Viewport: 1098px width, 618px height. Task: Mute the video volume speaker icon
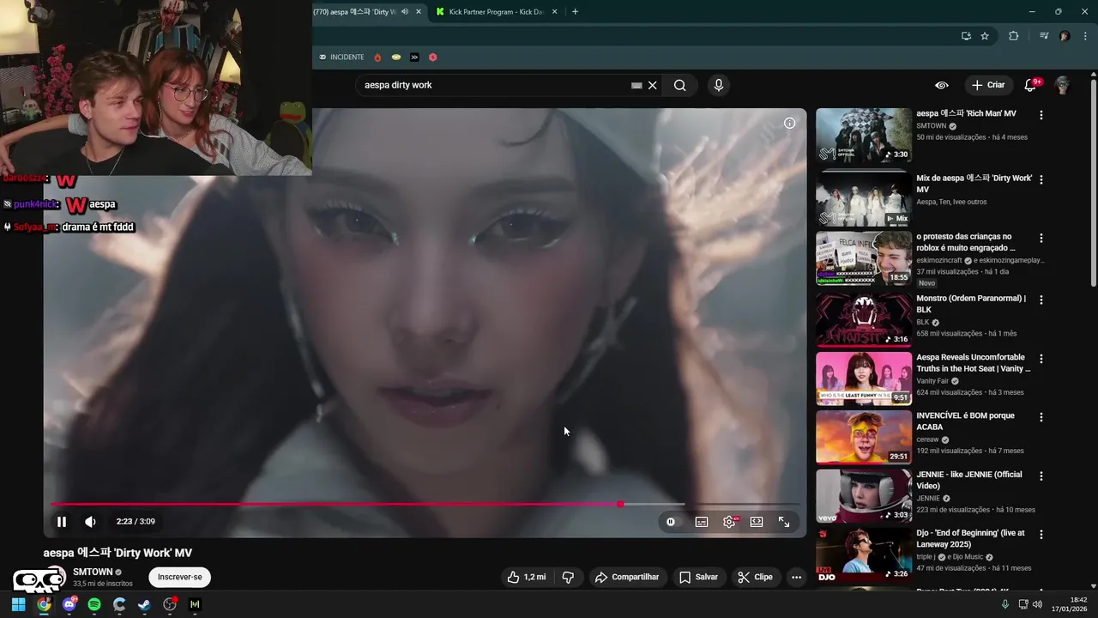(90, 521)
